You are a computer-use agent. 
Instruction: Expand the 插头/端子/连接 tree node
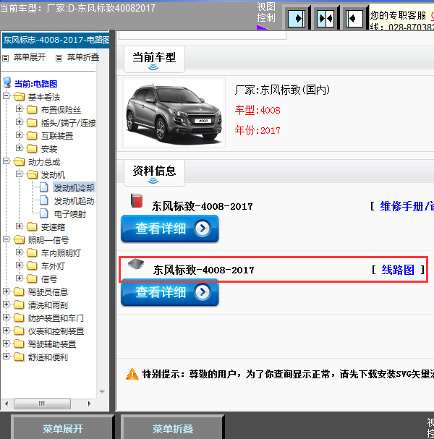19,122
